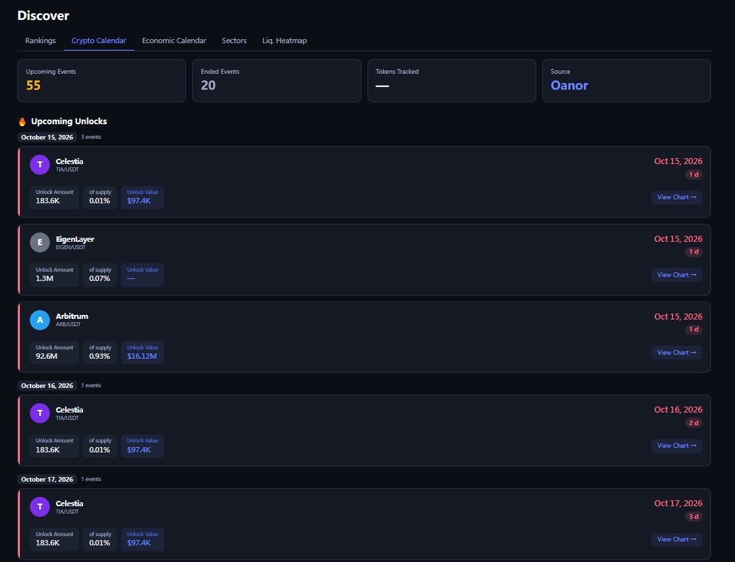735x562 pixels.
Task: Click the '3 d' countdown badge
Action: [x=693, y=517]
